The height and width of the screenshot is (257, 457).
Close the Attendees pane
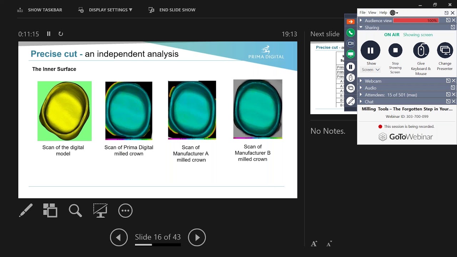click(453, 95)
